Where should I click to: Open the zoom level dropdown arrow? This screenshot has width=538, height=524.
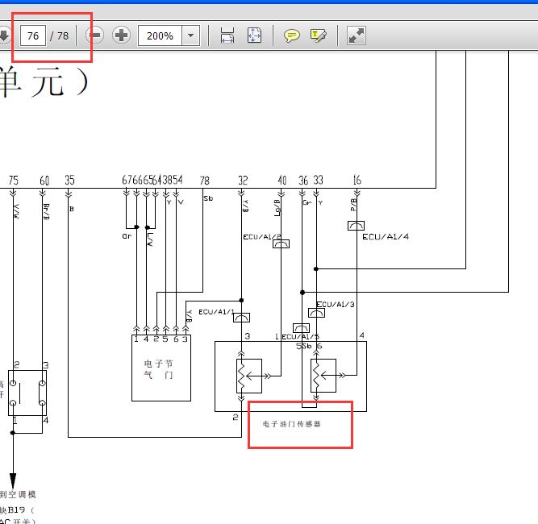pyautogui.click(x=191, y=35)
